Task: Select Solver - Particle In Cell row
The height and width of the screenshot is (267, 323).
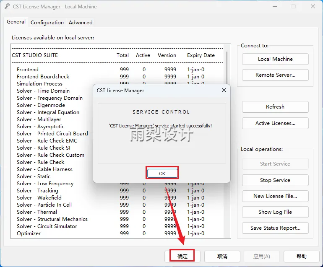Action: coord(110,205)
